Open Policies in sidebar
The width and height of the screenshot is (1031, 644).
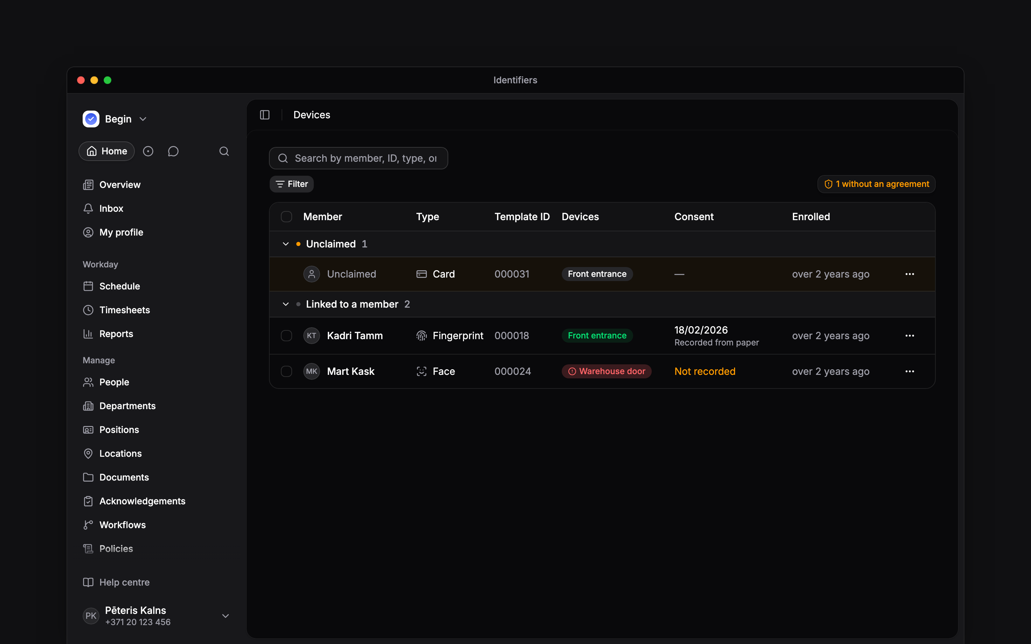point(108,549)
